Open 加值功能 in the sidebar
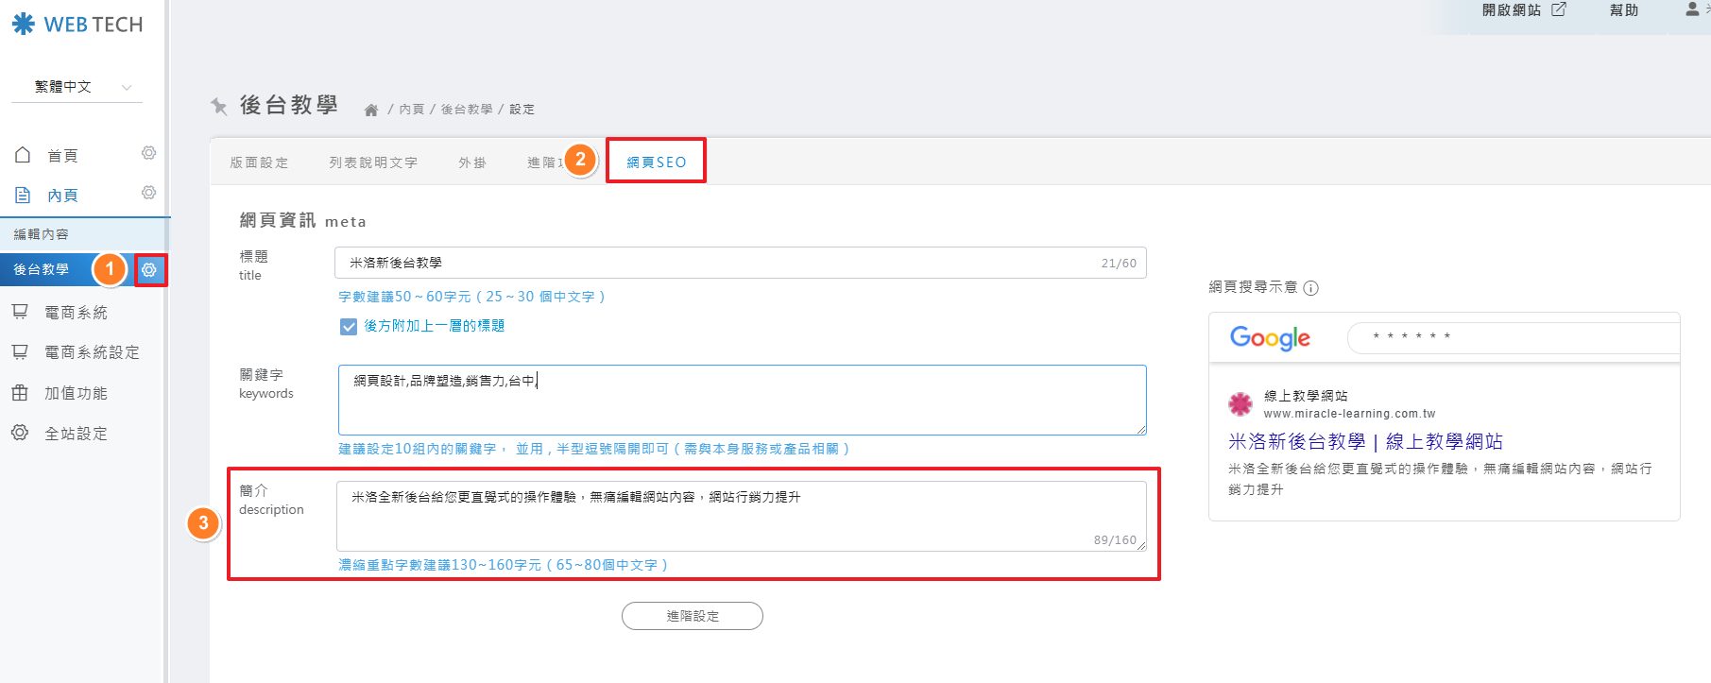The height and width of the screenshot is (683, 1711). click(76, 393)
